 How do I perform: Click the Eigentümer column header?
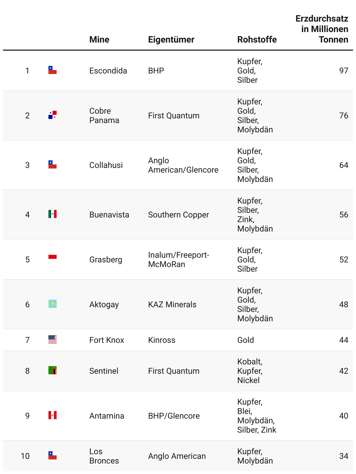pyautogui.click(x=171, y=40)
